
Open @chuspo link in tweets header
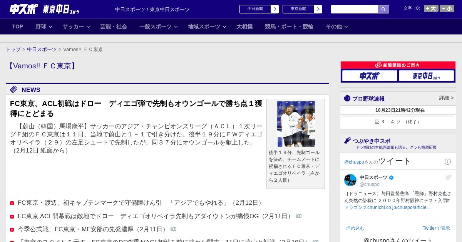point(354,162)
